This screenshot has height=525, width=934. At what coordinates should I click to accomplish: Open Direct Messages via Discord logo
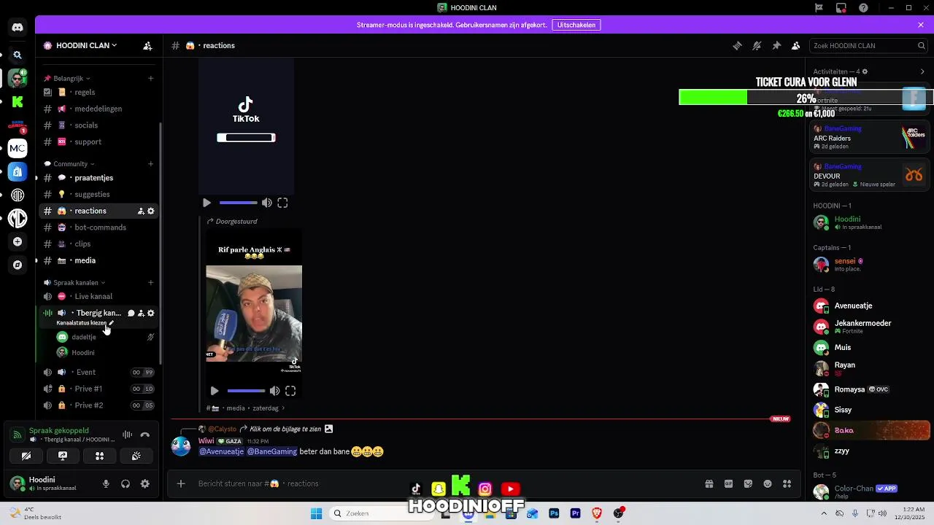tap(18, 27)
